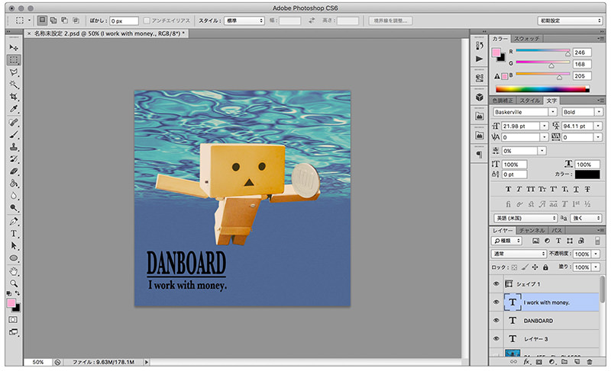Select the Rectangular Marquee tool

(14, 60)
